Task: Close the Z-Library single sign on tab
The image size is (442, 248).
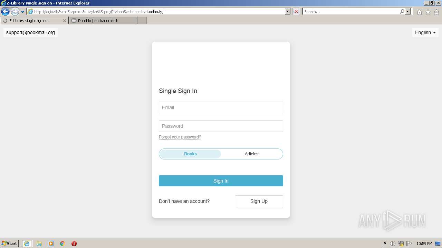Action: pyautogui.click(x=64, y=21)
